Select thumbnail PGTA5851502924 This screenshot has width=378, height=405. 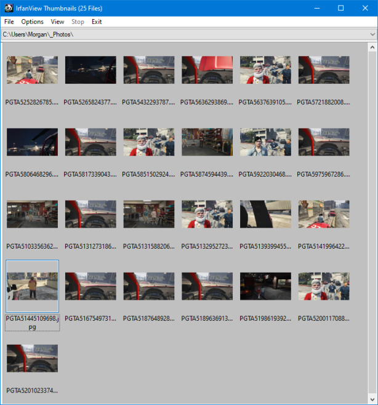149,142
